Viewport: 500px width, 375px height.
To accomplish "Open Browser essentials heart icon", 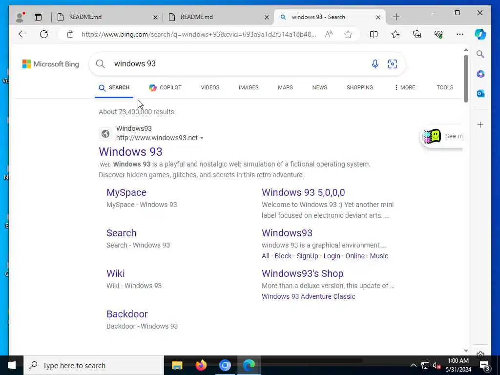I will [438, 34].
